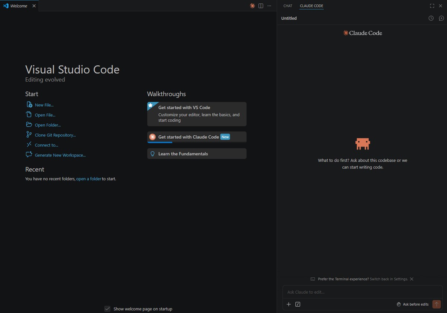Choose Generate New Workspace... link
447x313 pixels.
[60, 155]
